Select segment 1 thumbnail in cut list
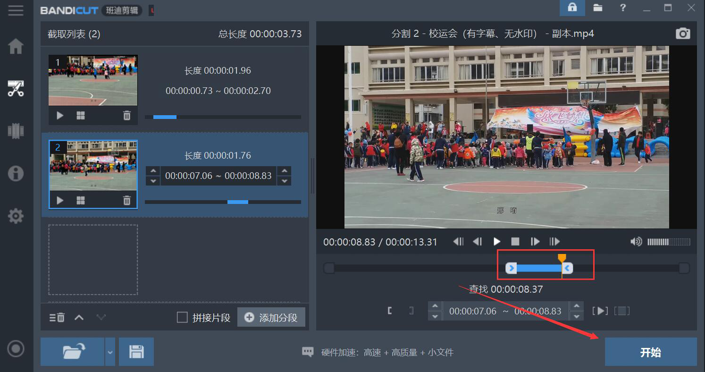The width and height of the screenshot is (705, 372). coord(93,80)
